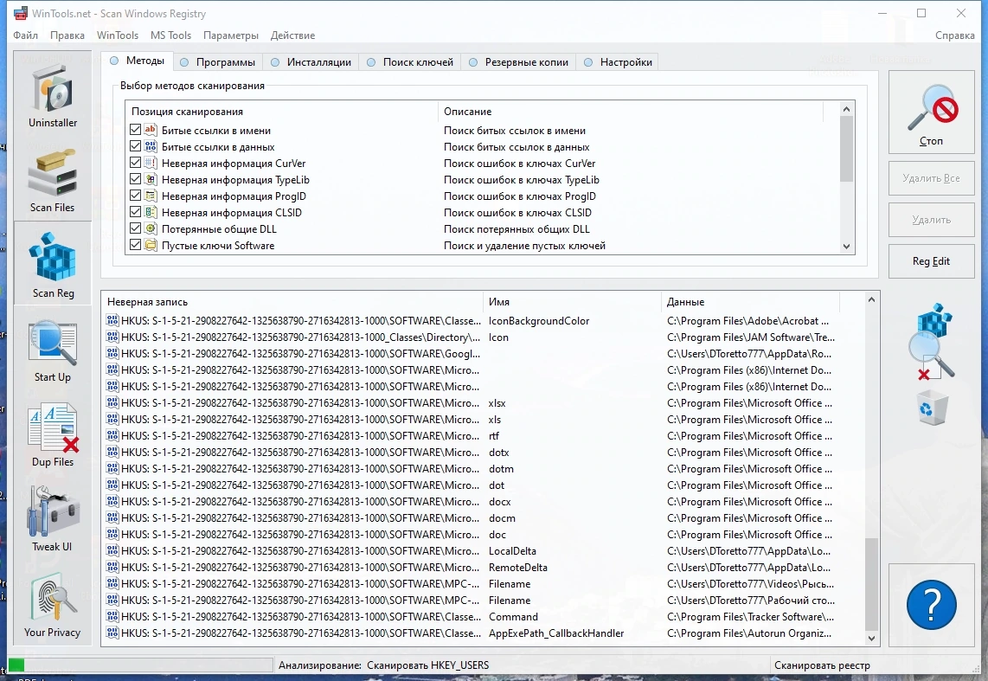The width and height of the screenshot is (988, 681).
Task: Toggle Неверная информация TypeLib checkbox
Action: tap(135, 179)
